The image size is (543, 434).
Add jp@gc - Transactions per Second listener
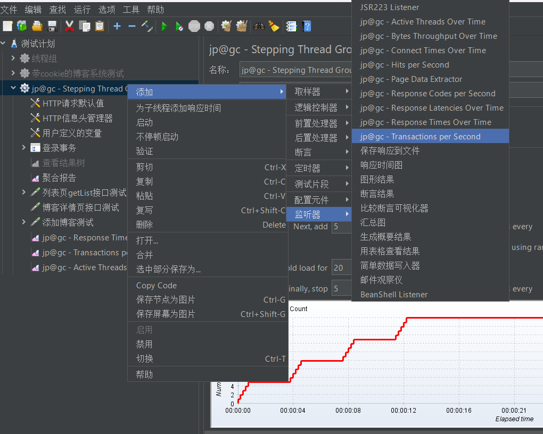click(430, 136)
